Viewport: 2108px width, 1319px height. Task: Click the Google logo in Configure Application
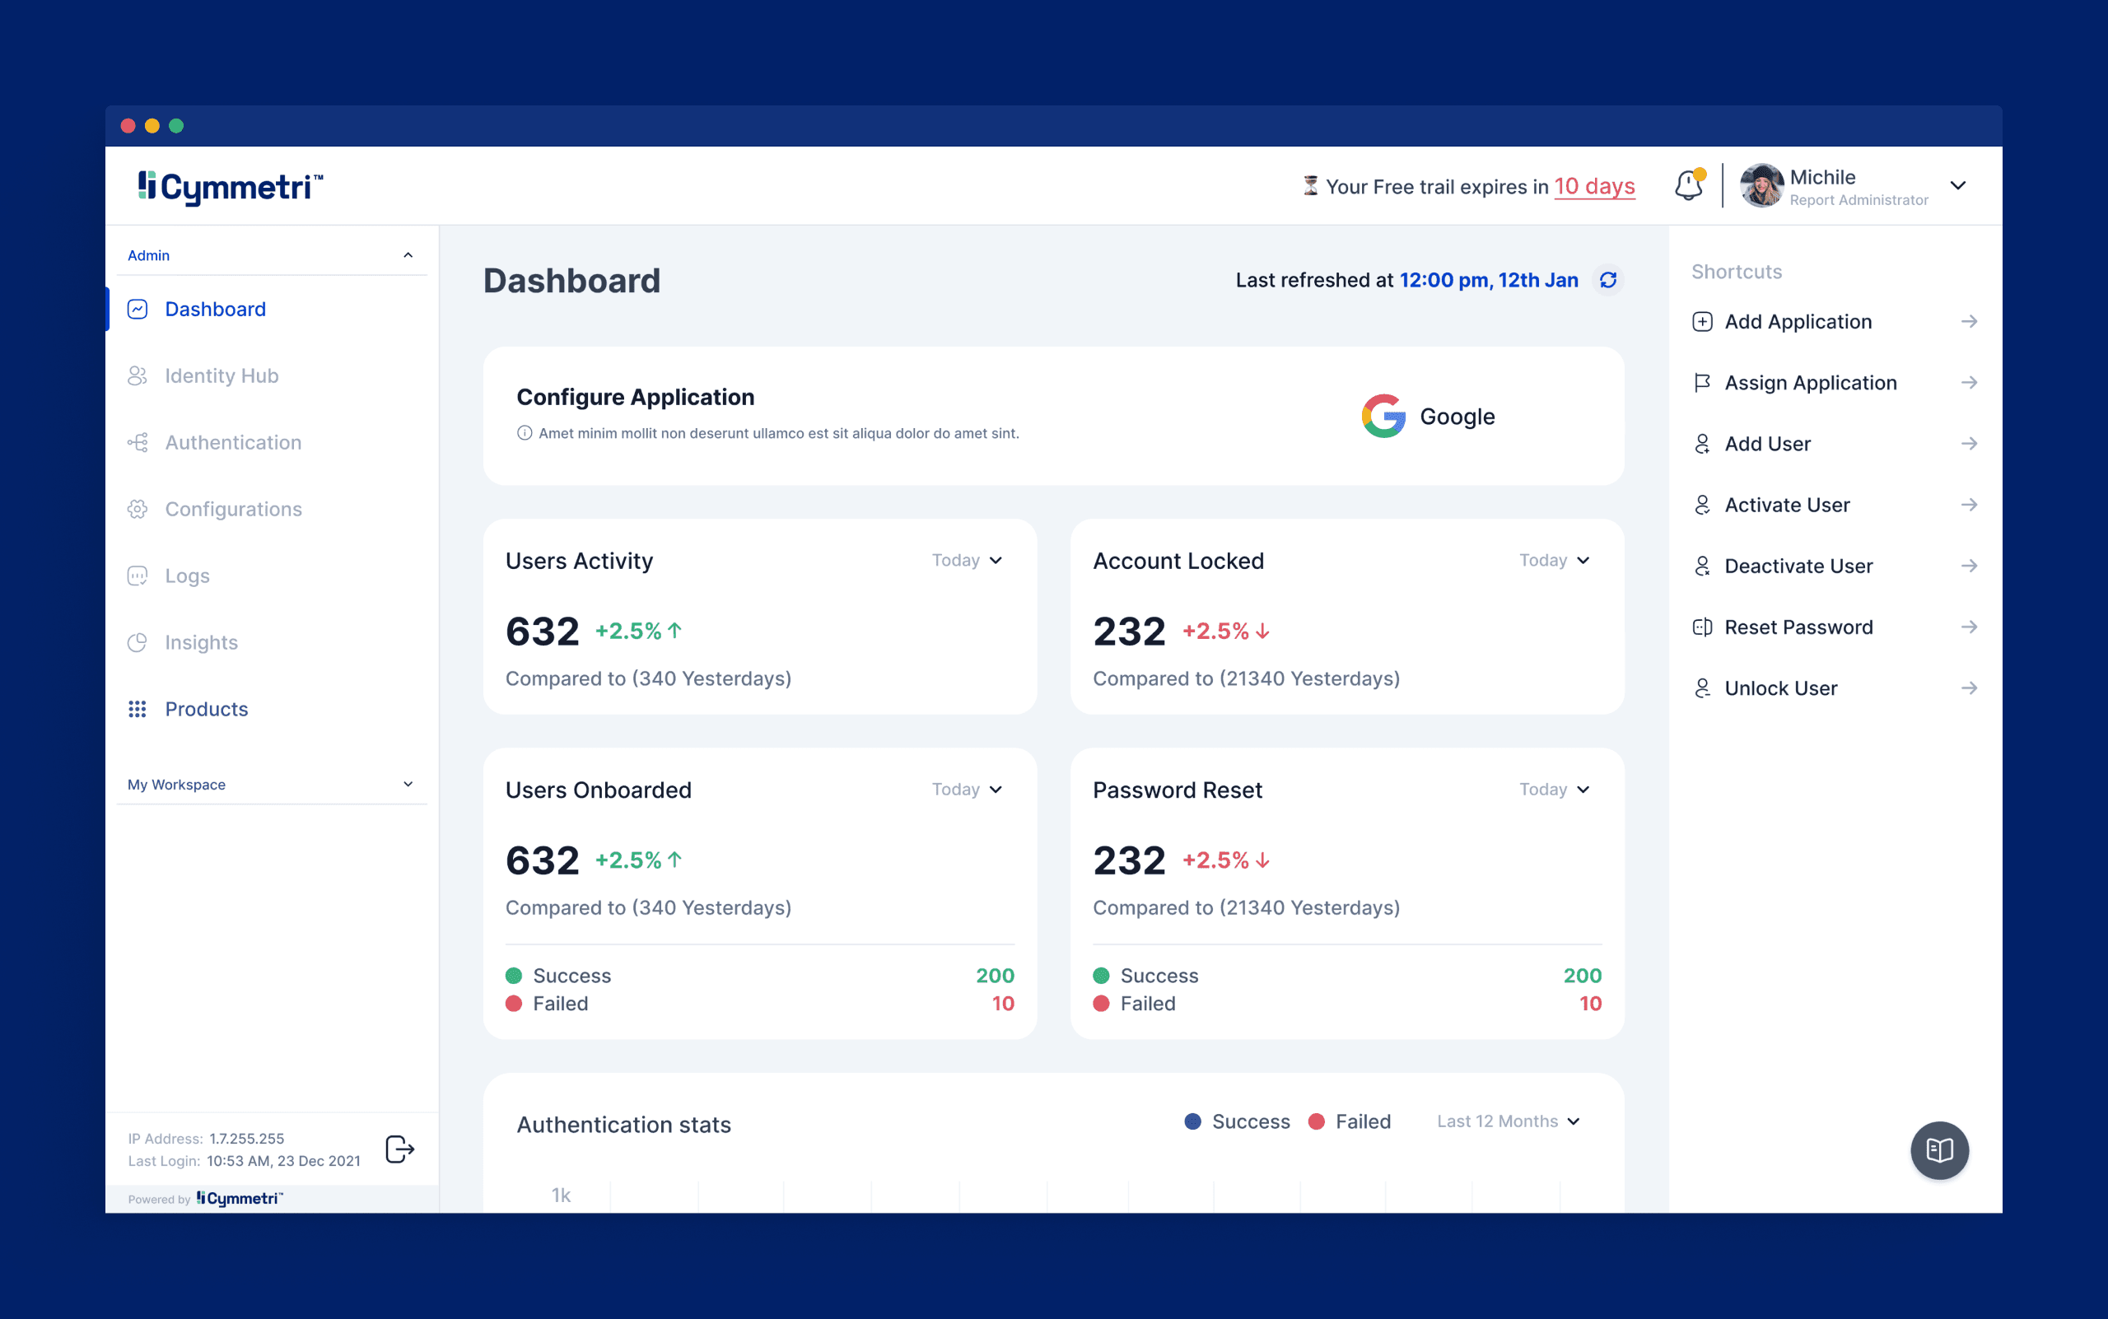1384,416
